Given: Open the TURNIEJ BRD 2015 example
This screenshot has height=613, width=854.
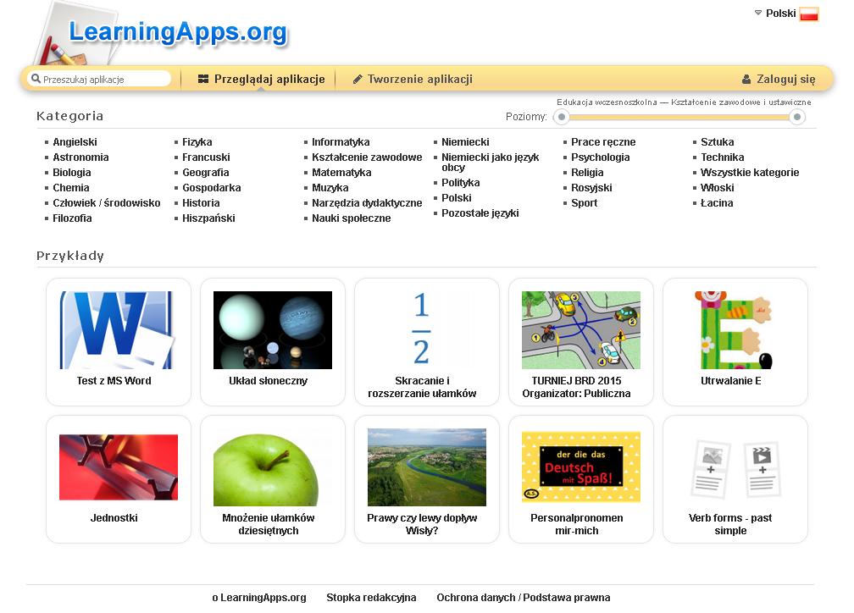Looking at the screenshot, I should 580,342.
